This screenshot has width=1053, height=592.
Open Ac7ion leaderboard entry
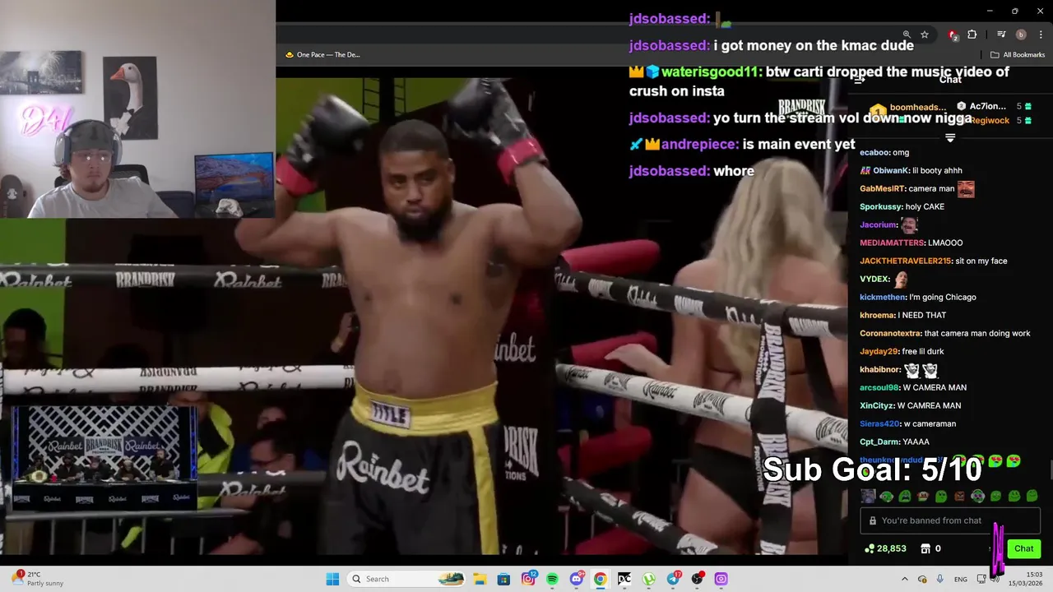[994, 106]
